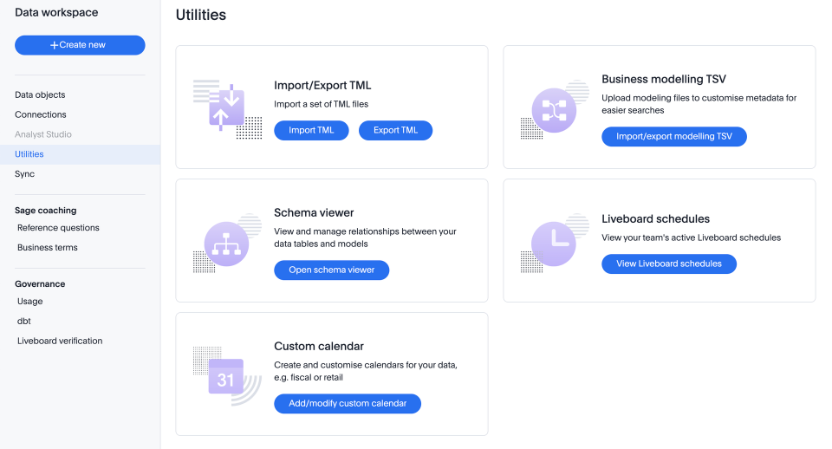
Task: Open Usage under Governance
Action: 29,302
